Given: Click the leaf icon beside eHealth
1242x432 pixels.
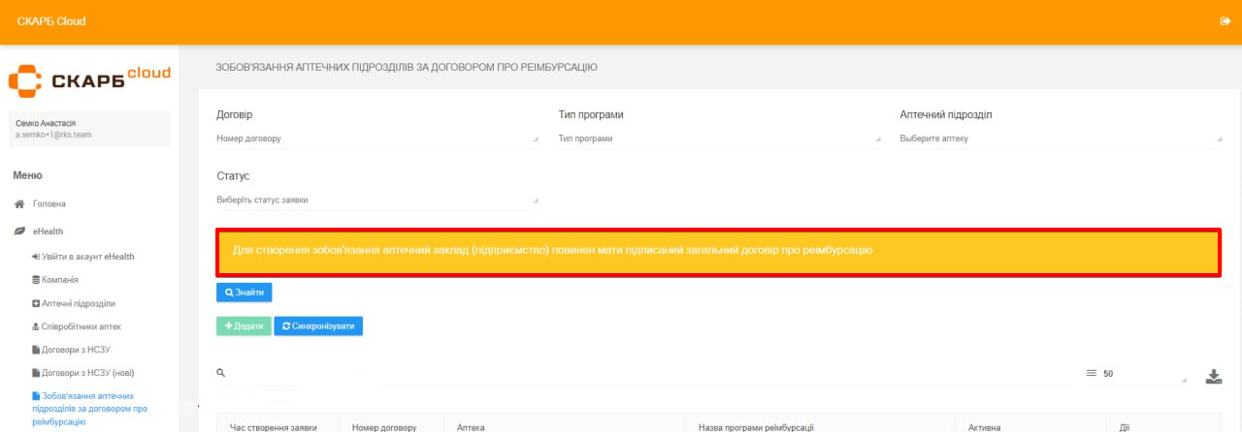Looking at the screenshot, I should coord(18,231).
